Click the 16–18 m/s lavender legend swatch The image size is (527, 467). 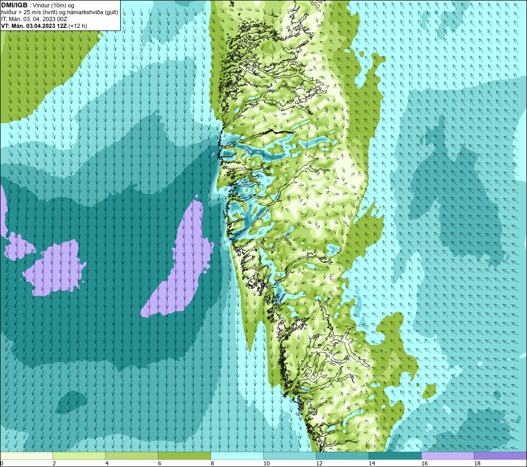pyautogui.click(x=447, y=455)
